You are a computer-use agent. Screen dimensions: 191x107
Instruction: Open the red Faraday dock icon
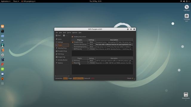point(2,64)
